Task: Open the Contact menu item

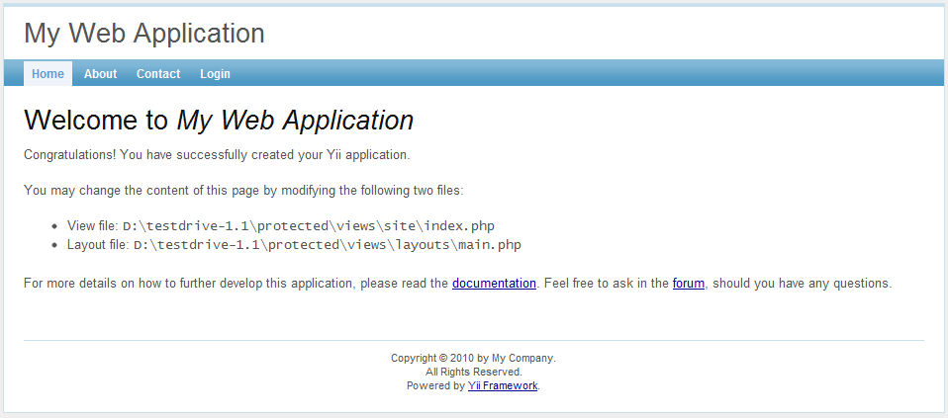Action: [x=158, y=74]
